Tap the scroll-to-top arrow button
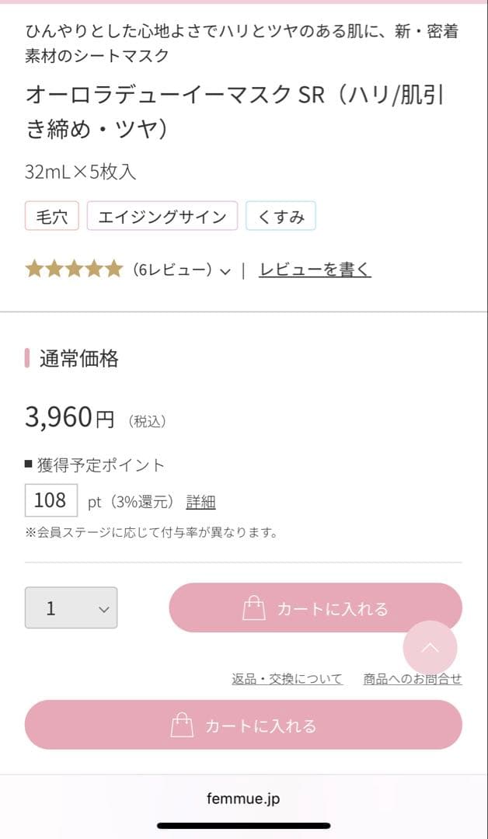The image size is (488, 839). tap(430, 648)
